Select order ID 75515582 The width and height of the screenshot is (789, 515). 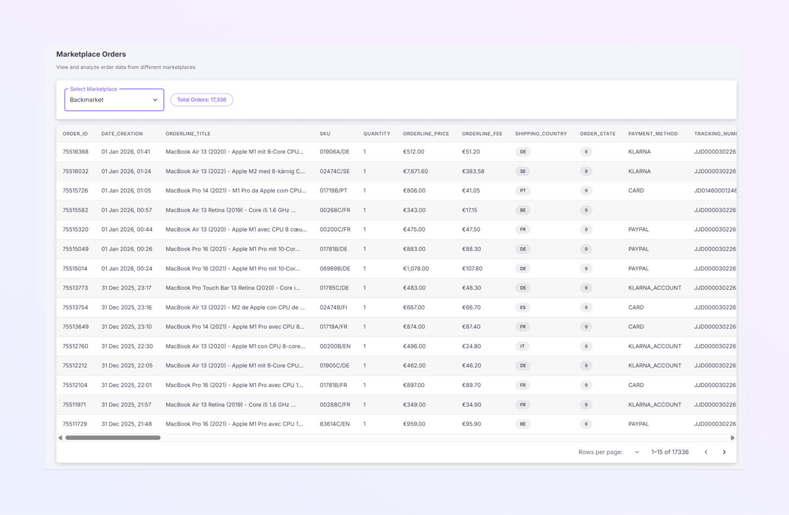(x=76, y=210)
